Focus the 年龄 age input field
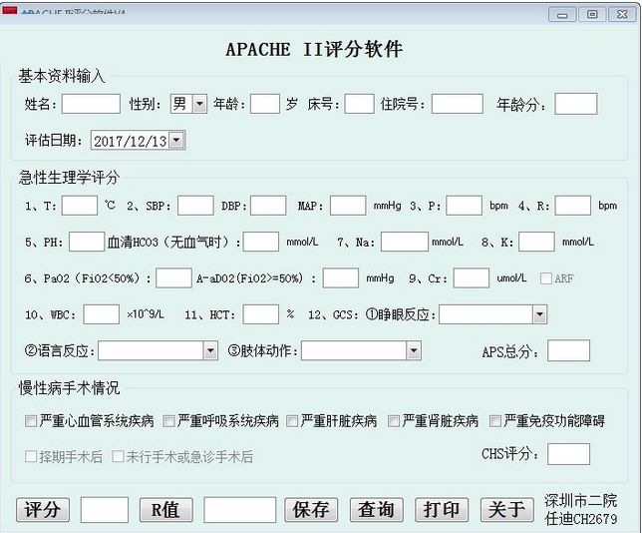This screenshot has height=533, width=642. [265, 104]
